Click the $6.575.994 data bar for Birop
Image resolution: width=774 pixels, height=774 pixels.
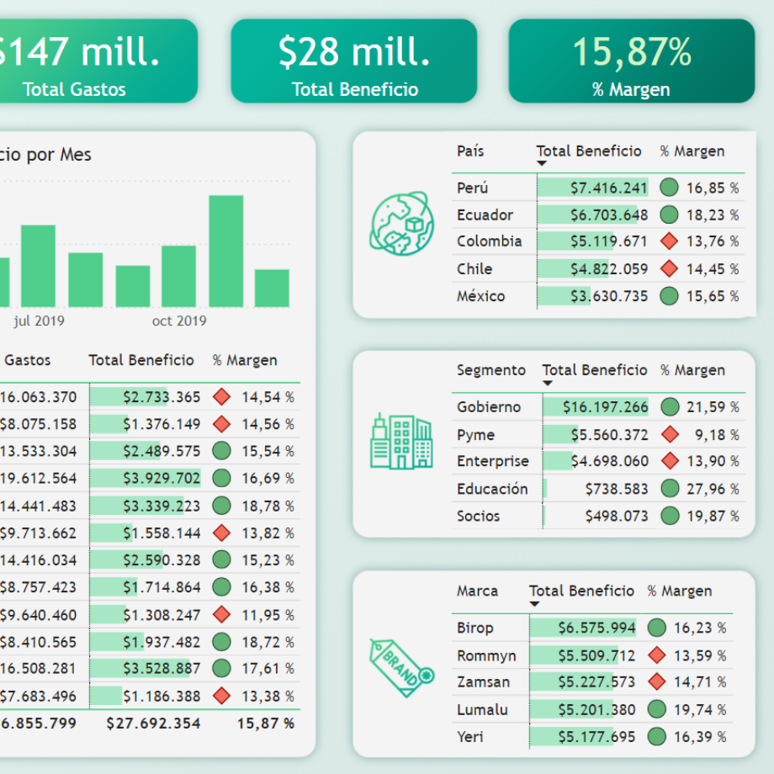[583, 628]
